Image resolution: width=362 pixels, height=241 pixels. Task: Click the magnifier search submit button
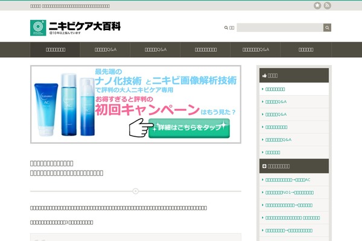click(327, 28)
